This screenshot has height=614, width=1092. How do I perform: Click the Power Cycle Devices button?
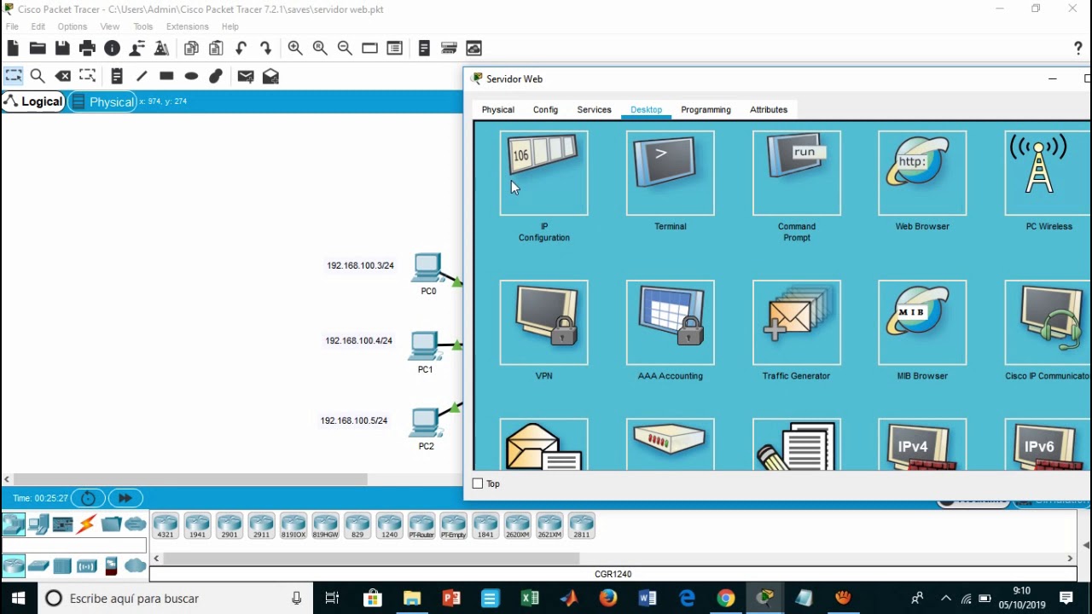tap(88, 498)
